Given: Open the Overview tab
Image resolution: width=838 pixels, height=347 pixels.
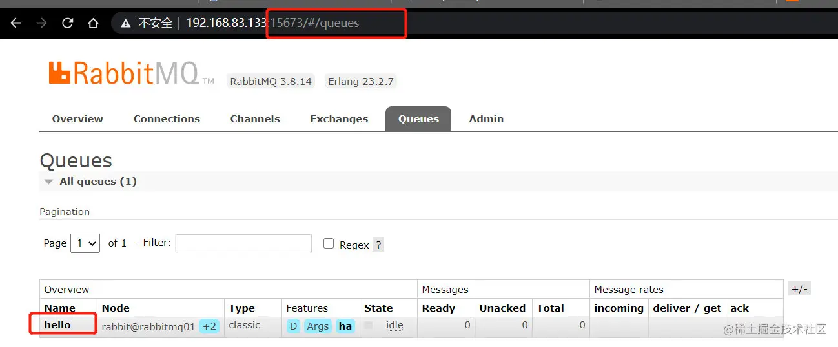Looking at the screenshot, I should pyautogui.click(x=77, y=118).
